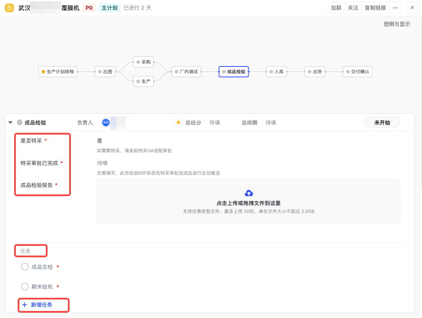
Task: Select the 厂内调试 node in flowchart
Action: tap(186, 72)
